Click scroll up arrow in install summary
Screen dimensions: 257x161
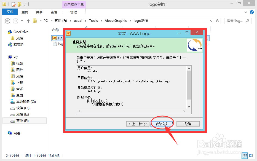point(189,68)
